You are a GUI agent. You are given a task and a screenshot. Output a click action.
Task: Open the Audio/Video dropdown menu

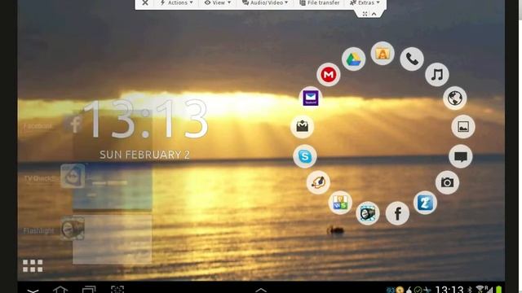265,2
